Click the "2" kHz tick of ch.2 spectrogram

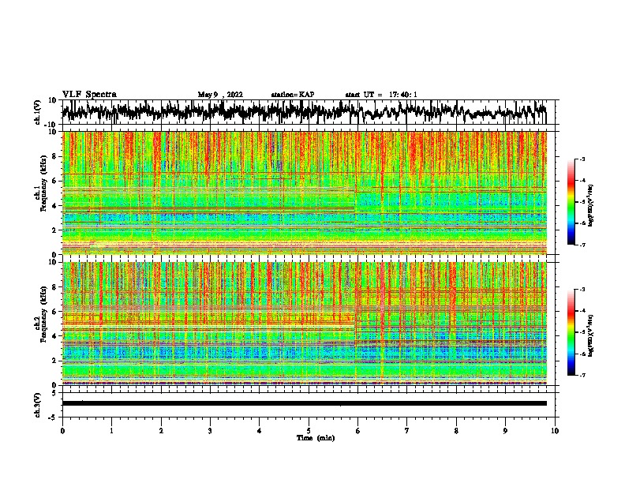coord(55,361)
